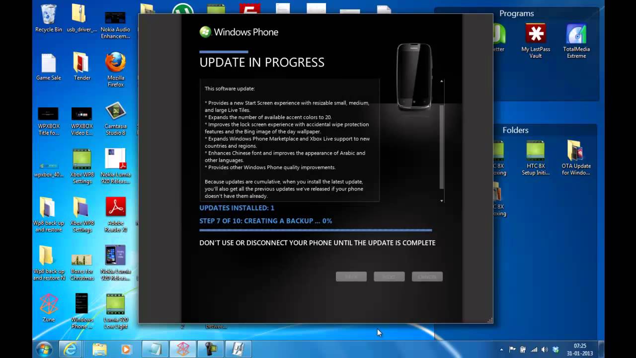Select the Lumia 920 Low Light video icon
Viewport: 636px width, 358px height.
coord(115,311)
